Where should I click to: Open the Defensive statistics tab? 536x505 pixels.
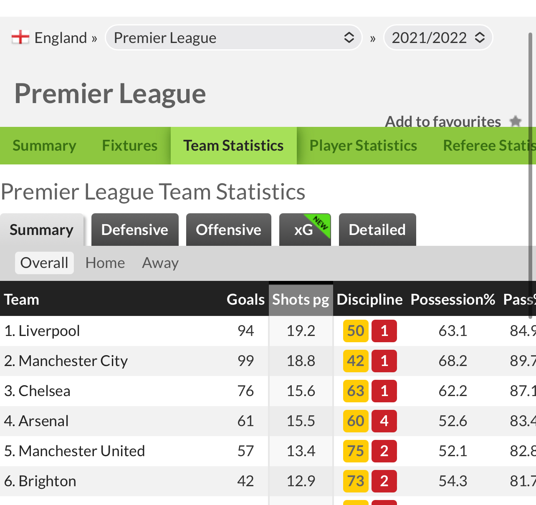[x=135, y=230]
